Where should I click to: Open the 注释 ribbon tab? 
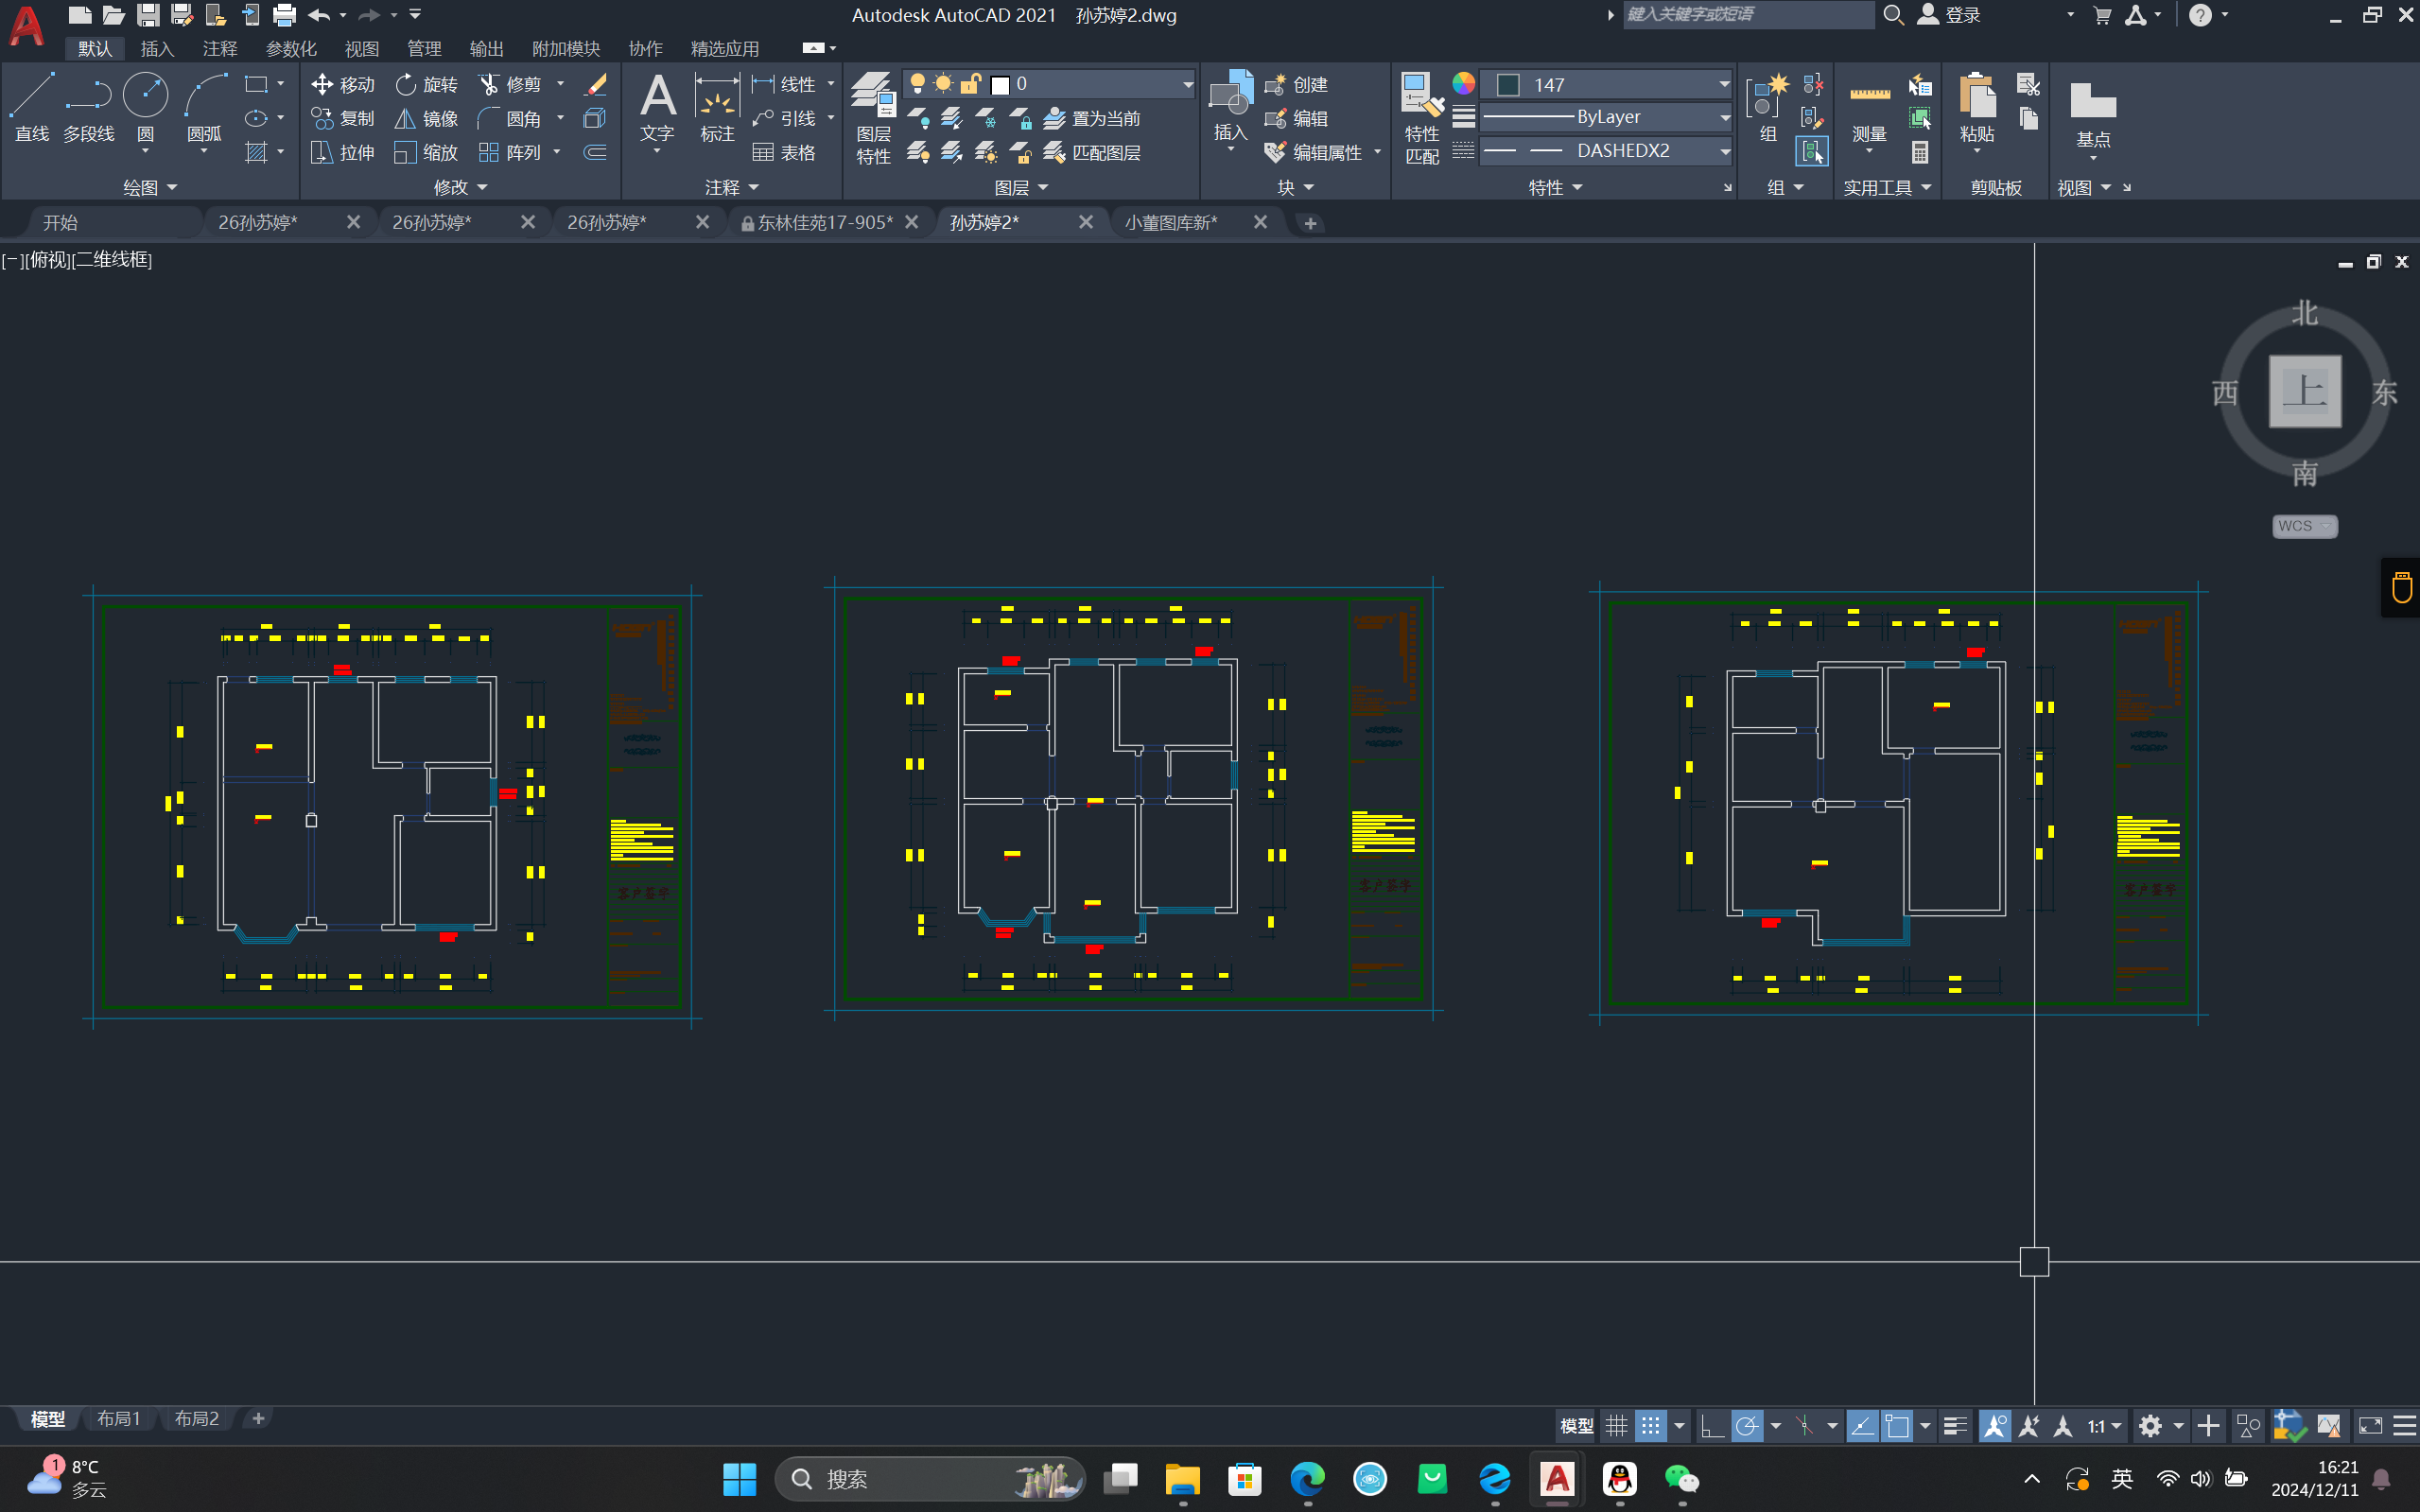pyautogui.click(x=219, y=48)
